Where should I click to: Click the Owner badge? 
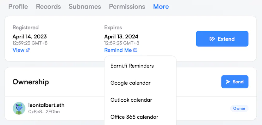[239, 109]
